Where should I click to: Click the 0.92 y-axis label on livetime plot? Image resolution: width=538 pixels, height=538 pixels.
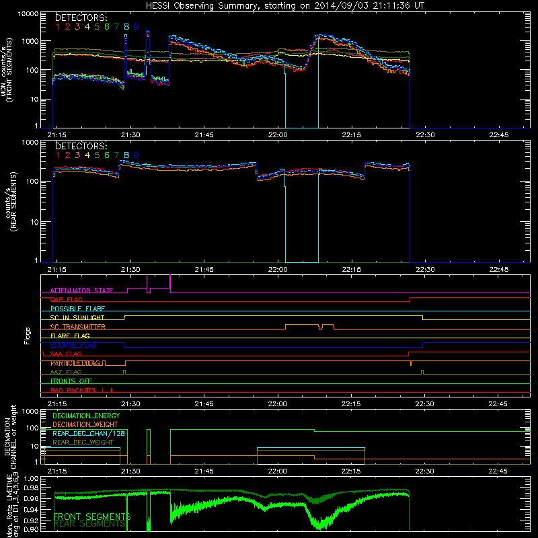[x=32, y=521]
